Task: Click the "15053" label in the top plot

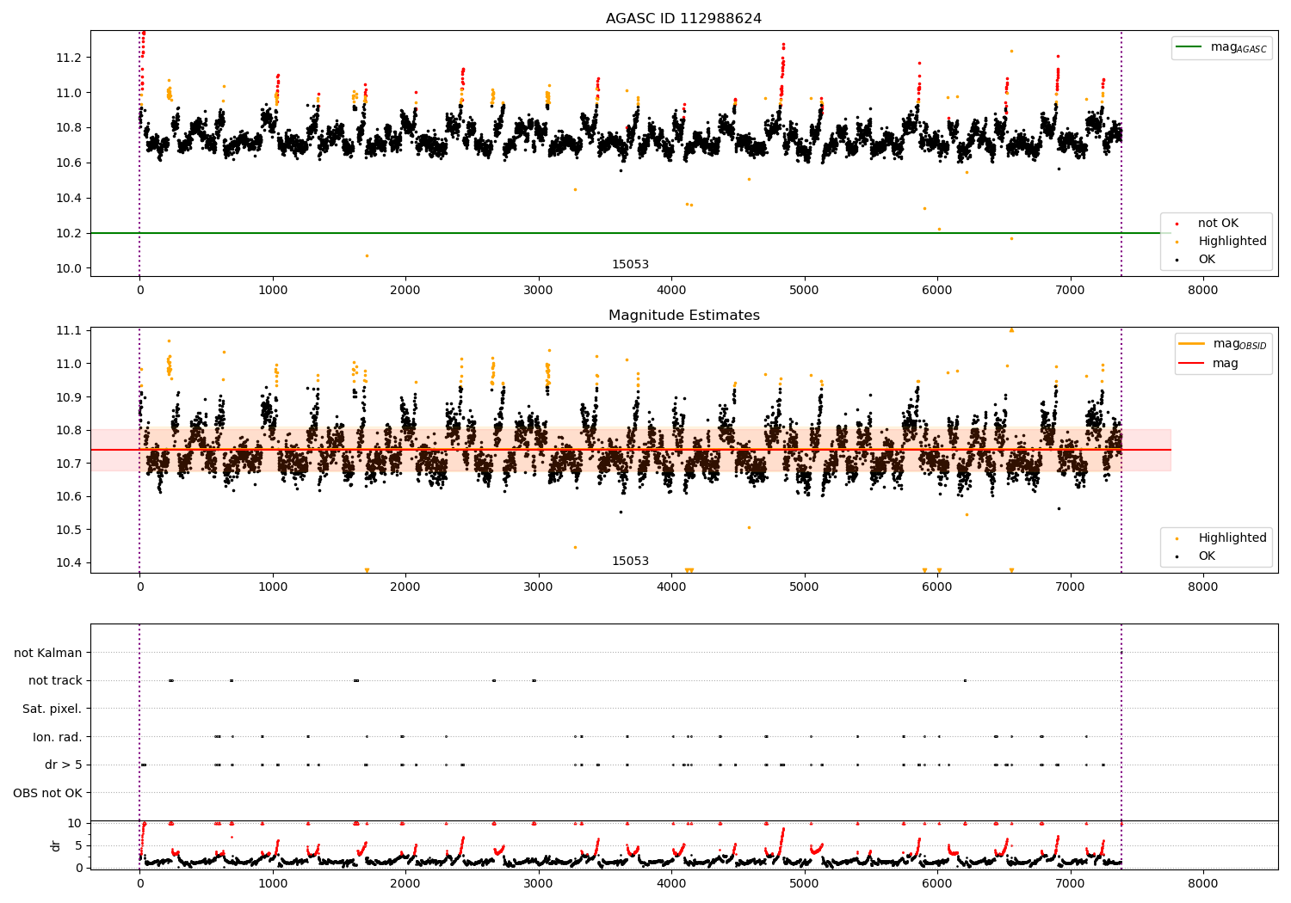Action: (x=630, y=265)
